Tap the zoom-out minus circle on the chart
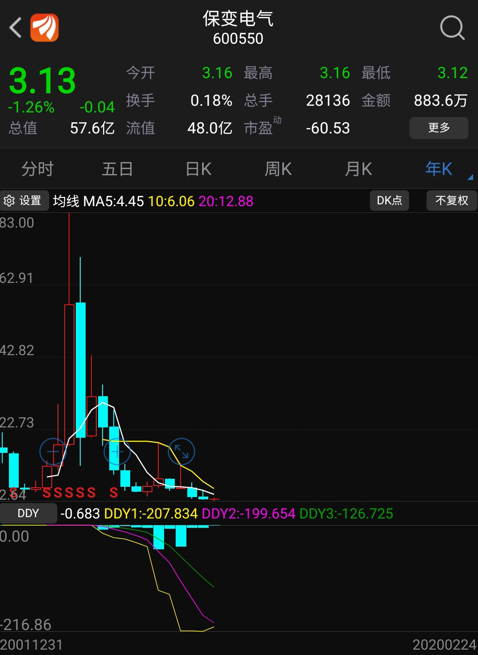 click(52, 452)
